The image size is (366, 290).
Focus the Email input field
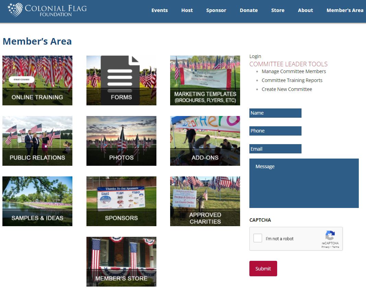tap(275, 149)
